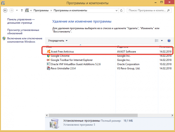Click the horizontal scrollbar thumb
Viewport: 175px width, 132px height.
pos(93,115)
